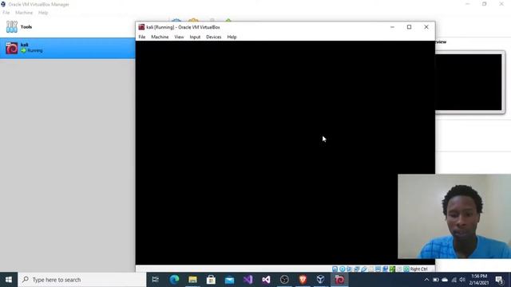Close the kali VM window

coord(426,27)
